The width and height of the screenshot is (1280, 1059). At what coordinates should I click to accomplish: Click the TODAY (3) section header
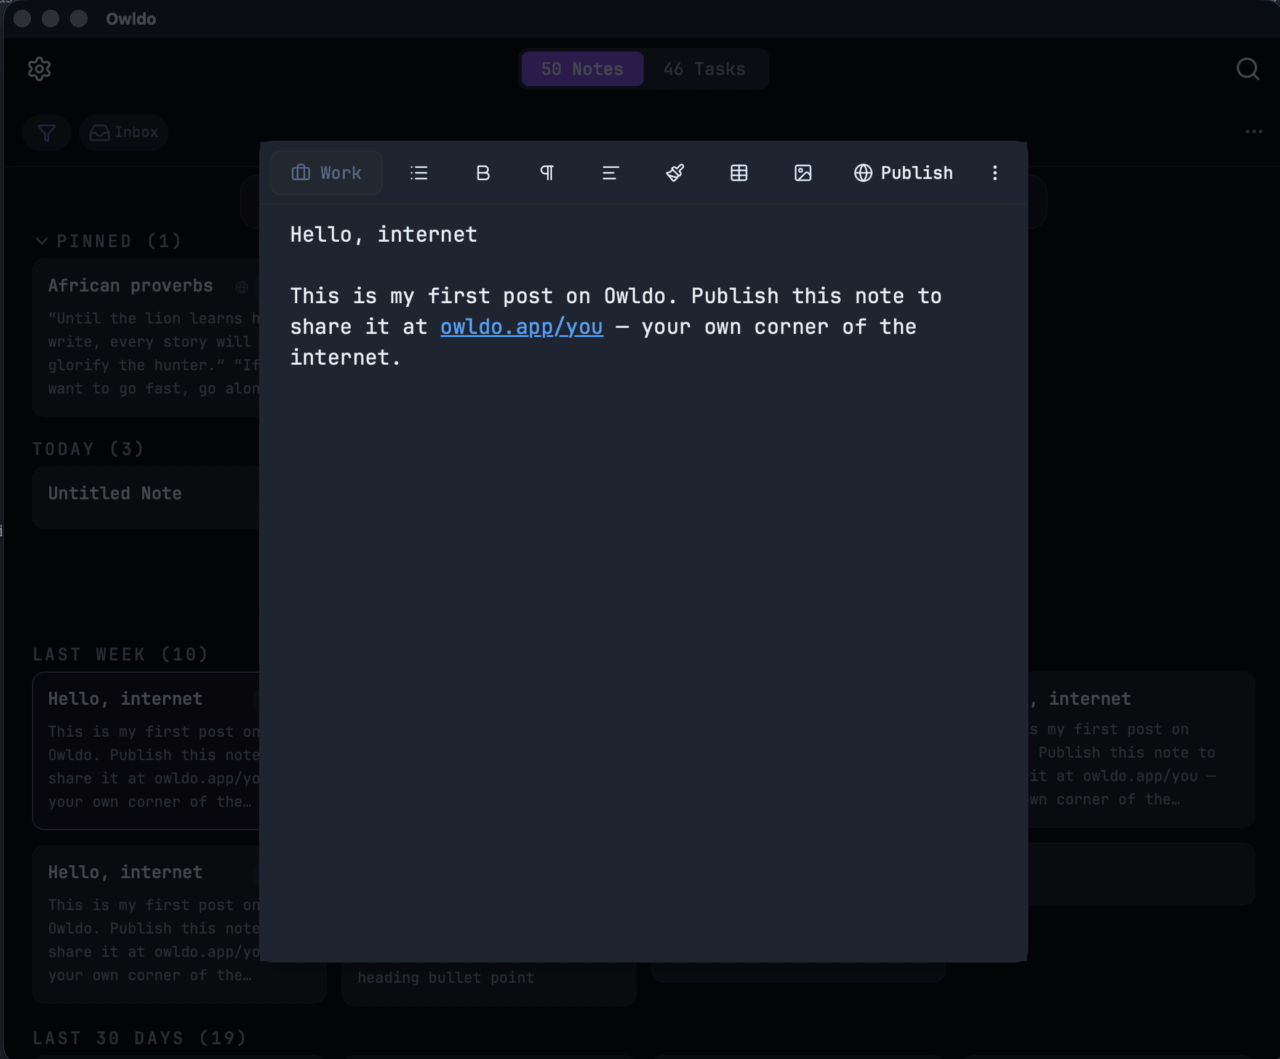[88, 449]
